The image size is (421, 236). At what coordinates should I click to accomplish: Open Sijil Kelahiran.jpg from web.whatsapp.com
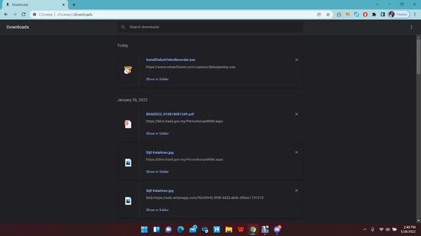[x=160, y=191]
